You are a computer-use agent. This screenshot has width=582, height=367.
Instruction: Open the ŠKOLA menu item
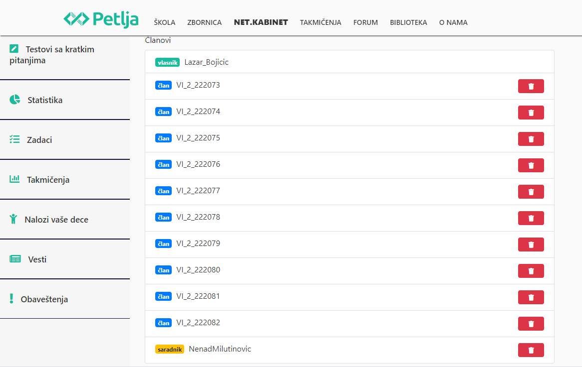164,22
